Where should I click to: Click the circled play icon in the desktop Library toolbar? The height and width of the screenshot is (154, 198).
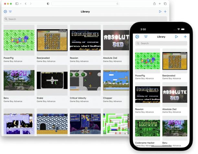coord(5,12)
